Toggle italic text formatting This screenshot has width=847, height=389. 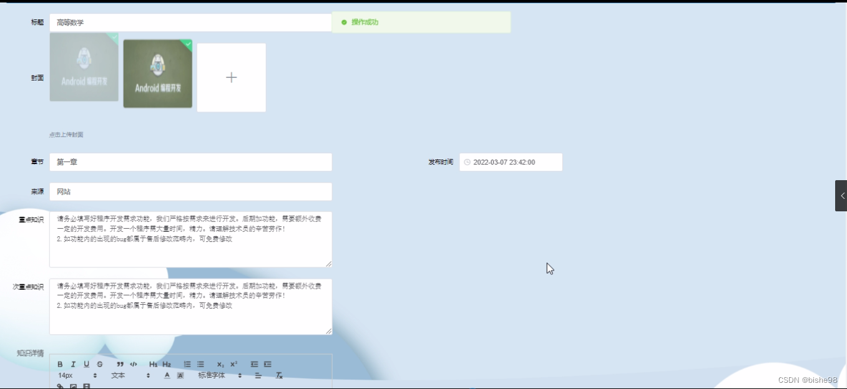(x=73, y=364)
